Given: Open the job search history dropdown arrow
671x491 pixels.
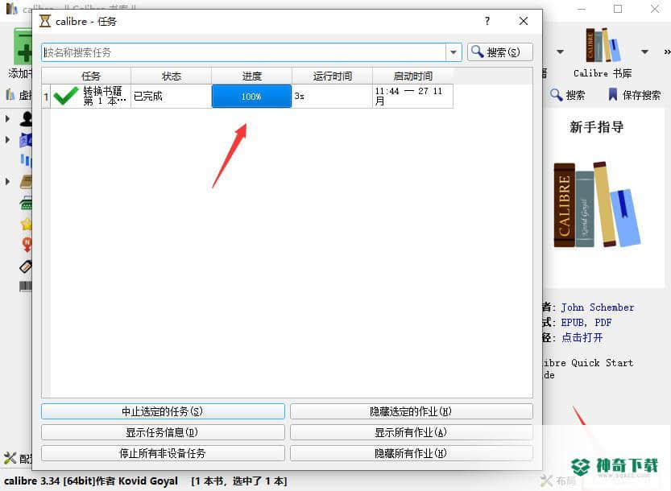Looking at the screenshot, I should 454,52.
